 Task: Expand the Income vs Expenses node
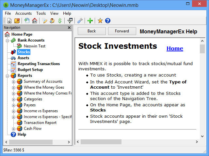point(13,111)
